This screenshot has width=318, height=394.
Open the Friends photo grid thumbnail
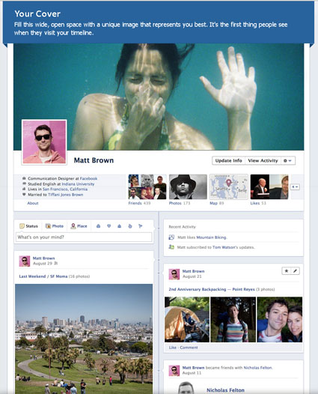(x=147, y=187)
